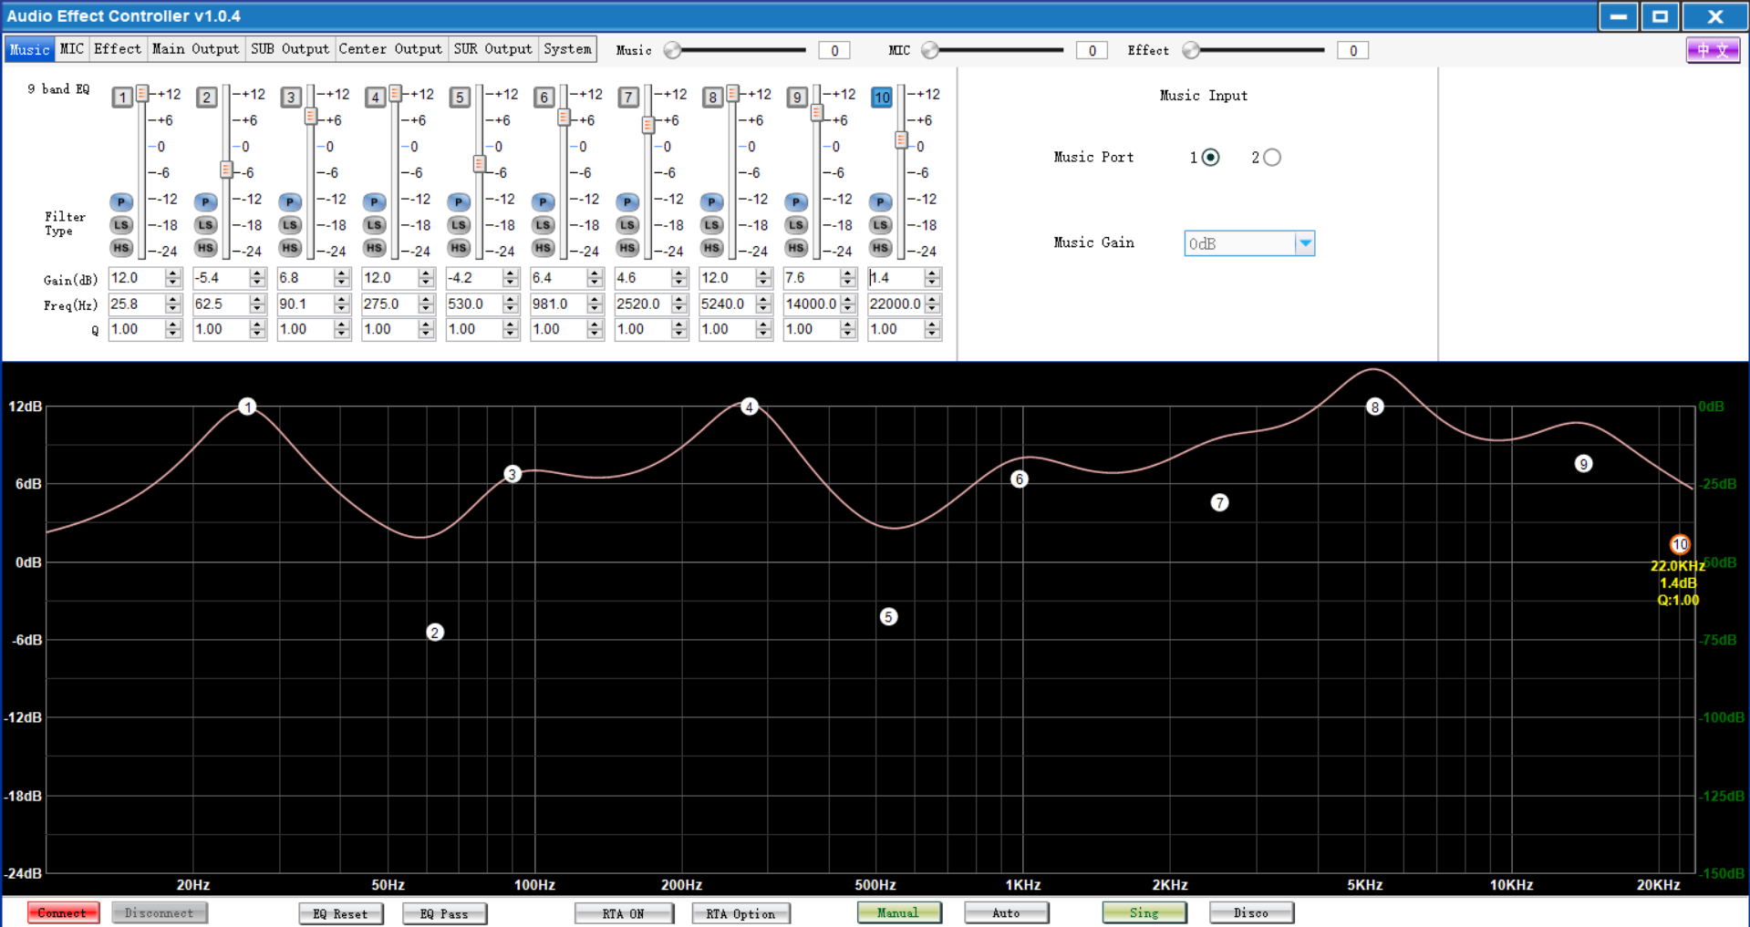Set band 1 to high shelf HS
Screen dimensions: 1750x927
pyautogui.click(x=121, y=248)
